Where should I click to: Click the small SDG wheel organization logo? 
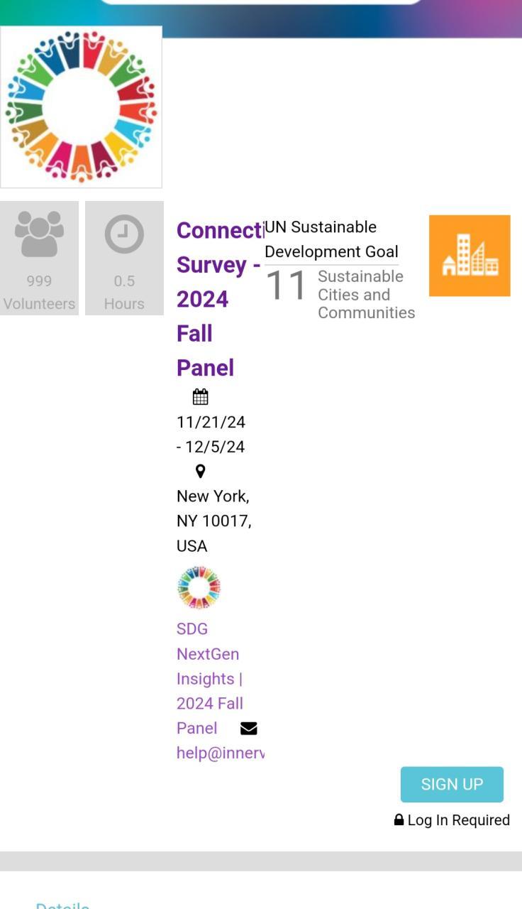199,587
